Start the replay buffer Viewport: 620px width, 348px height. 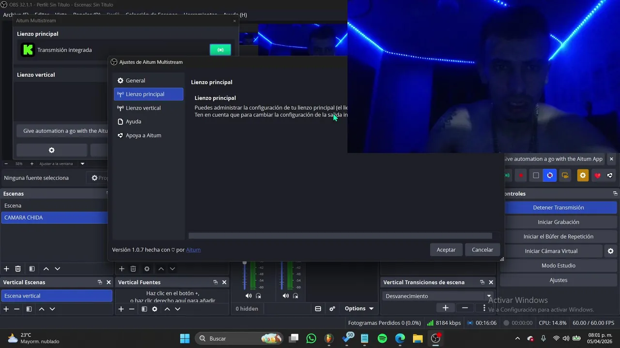pos(558,236)
